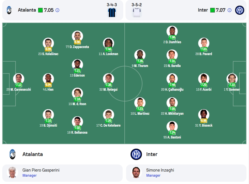
Task: Click the Inter rating info icon
Action: pos(229,10)
